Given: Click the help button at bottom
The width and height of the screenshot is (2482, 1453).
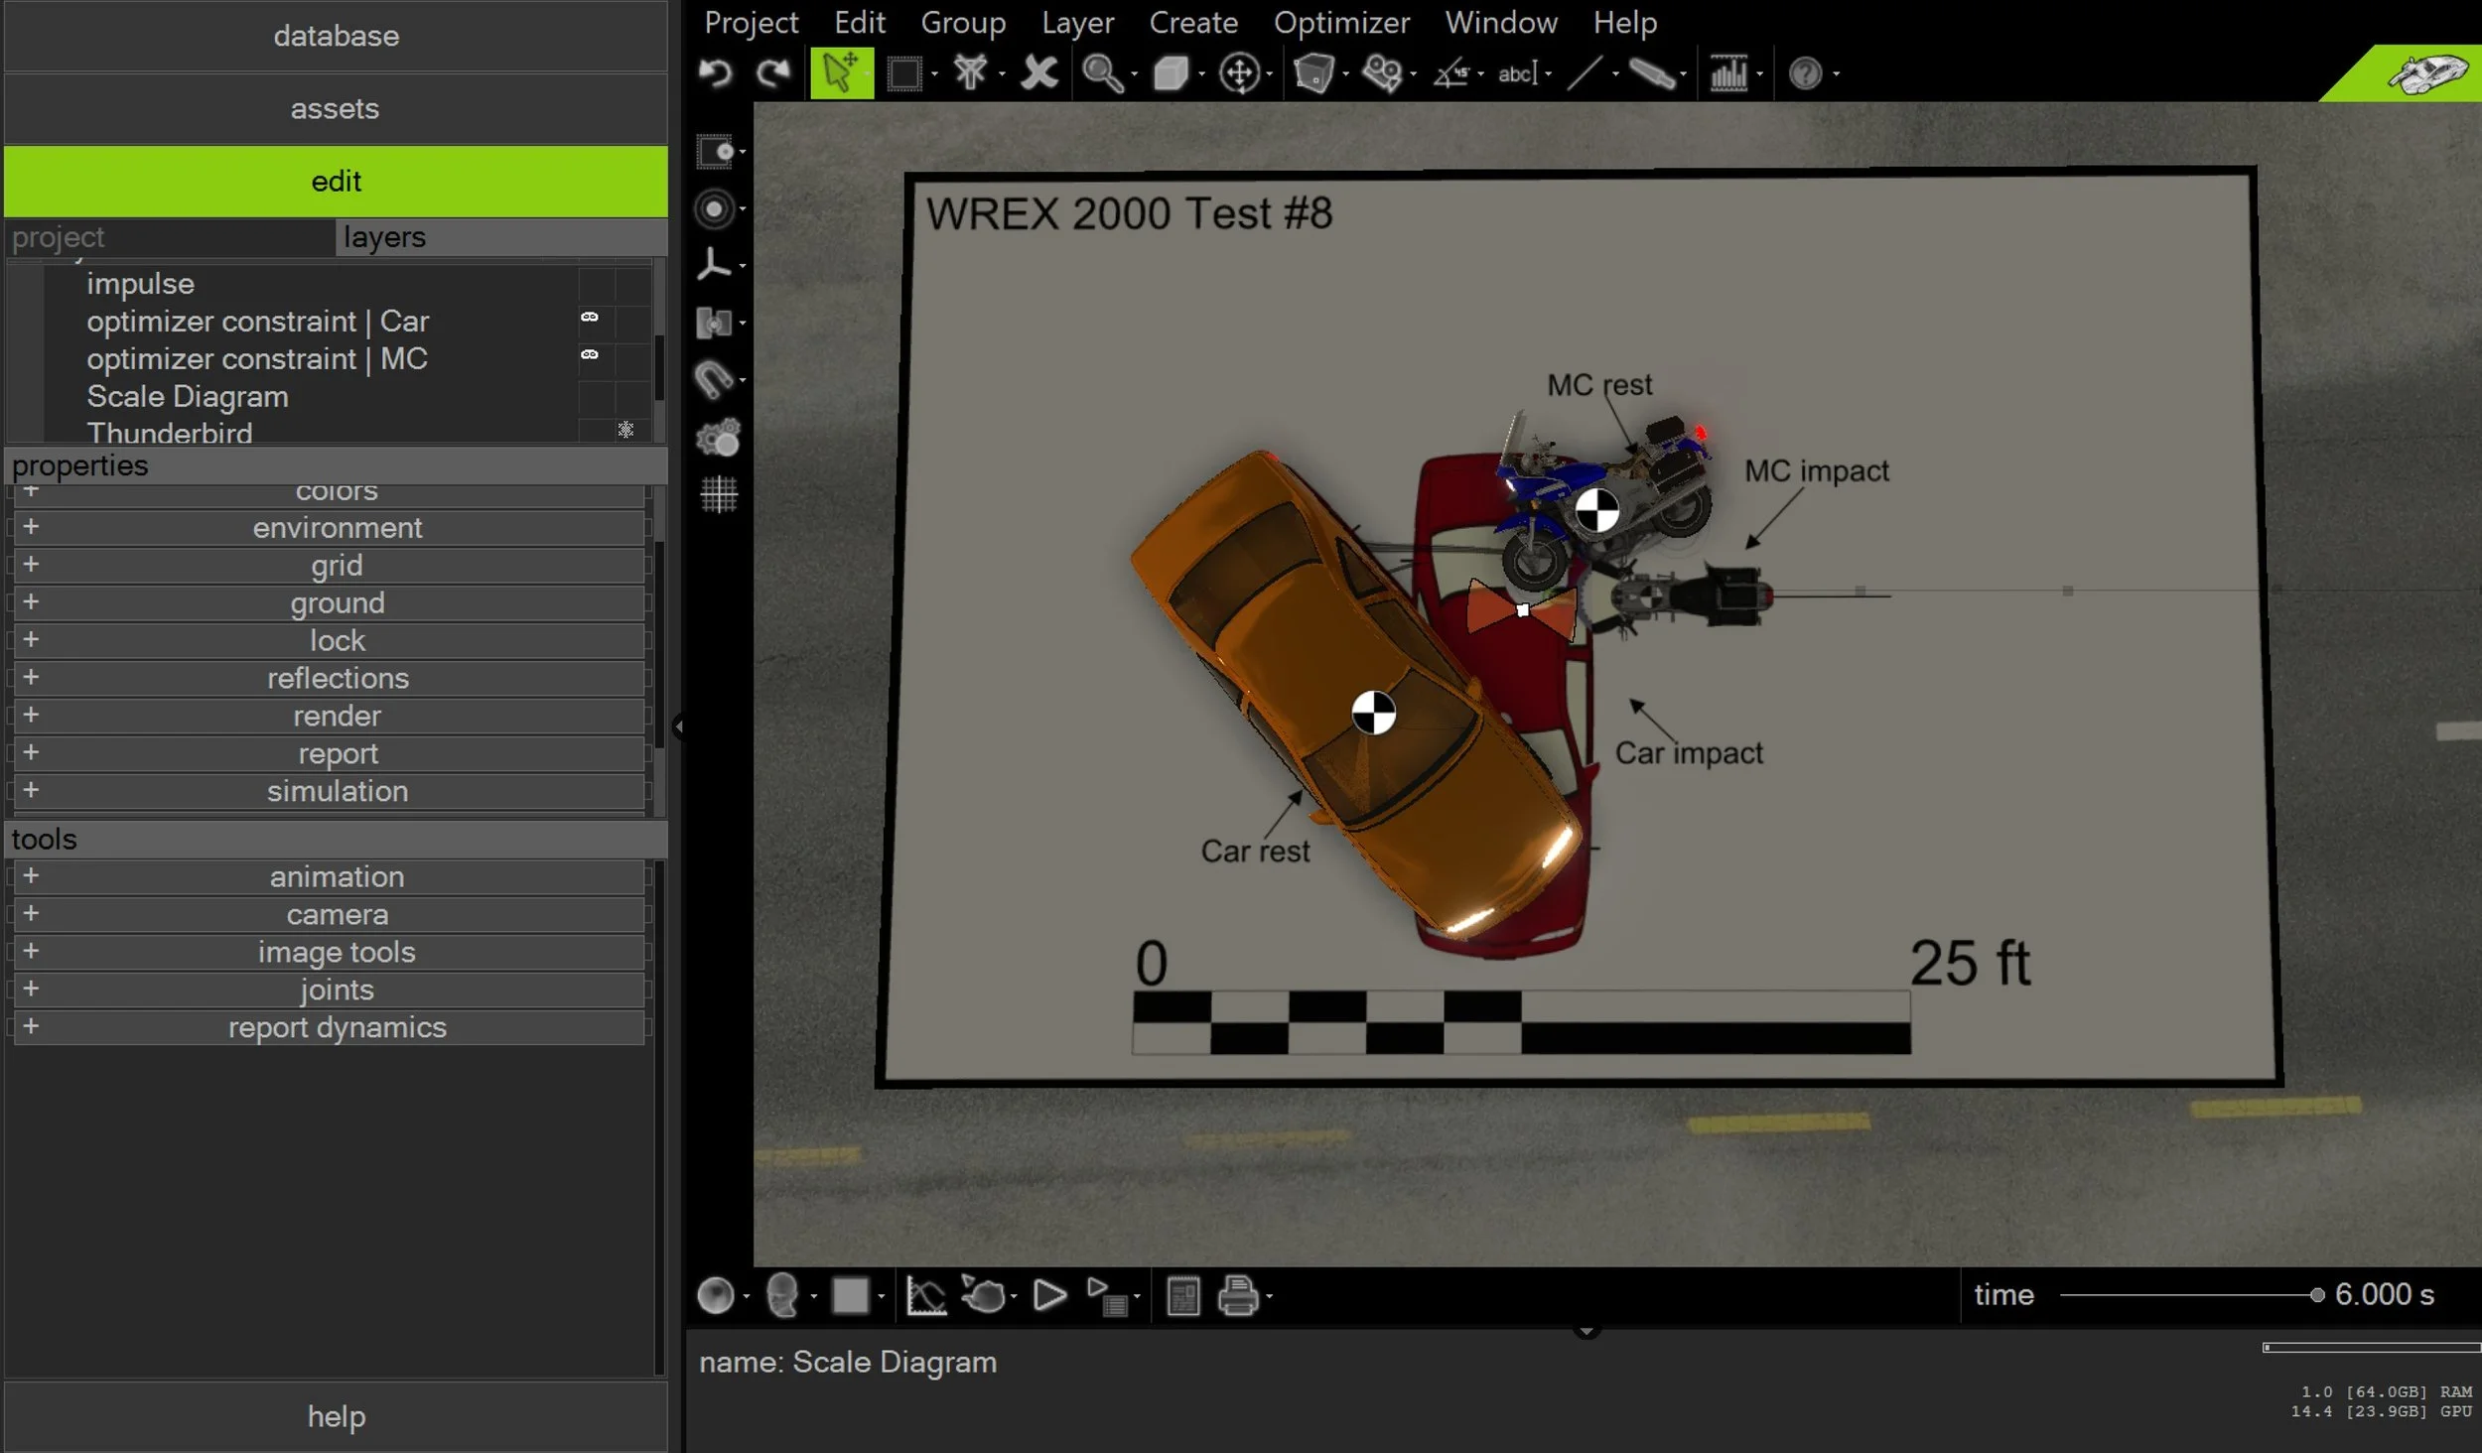Looking at the screenshot, I should click(336, 1416).
